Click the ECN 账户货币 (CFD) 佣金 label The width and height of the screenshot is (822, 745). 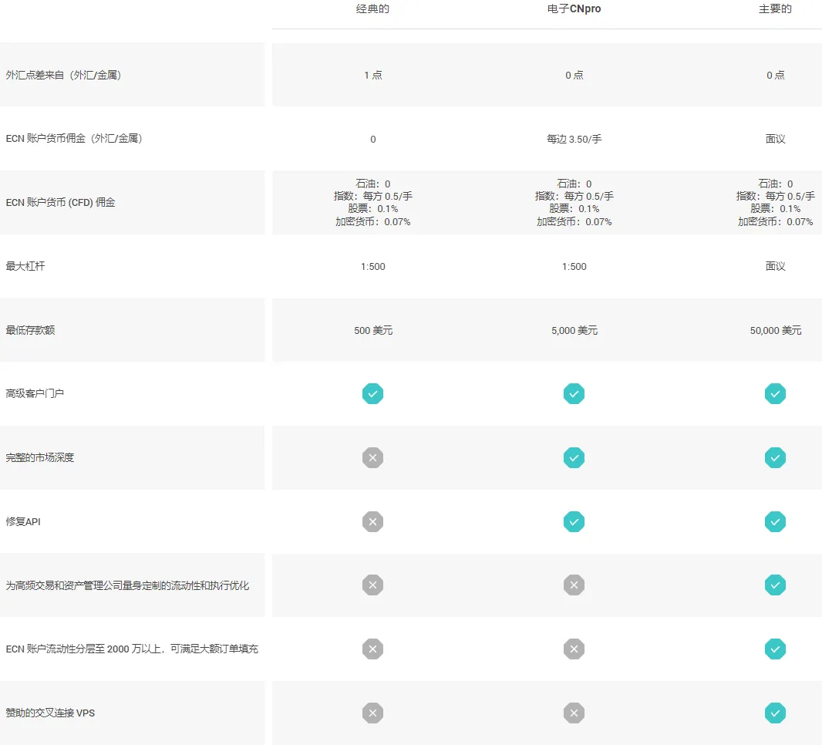click(60, 202)
